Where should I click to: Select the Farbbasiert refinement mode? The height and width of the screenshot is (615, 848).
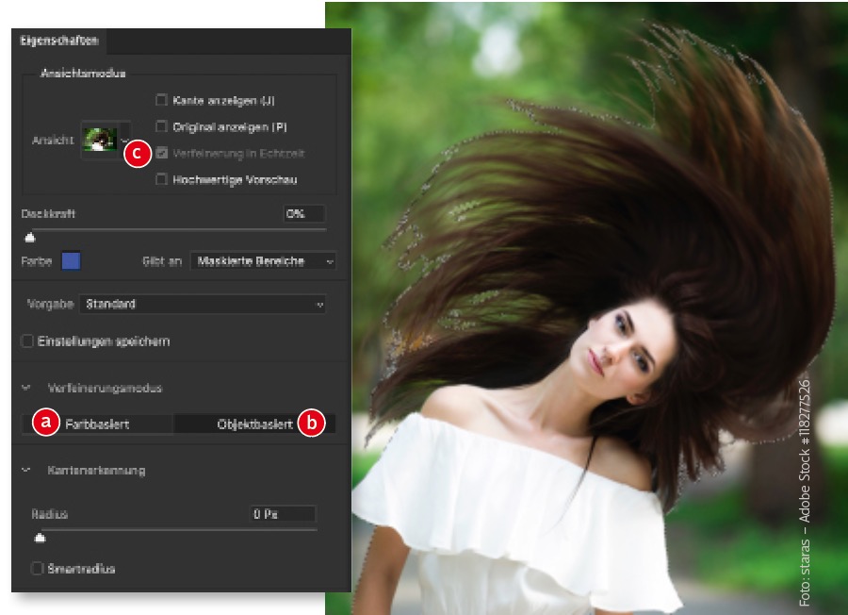tap(98, 424)
